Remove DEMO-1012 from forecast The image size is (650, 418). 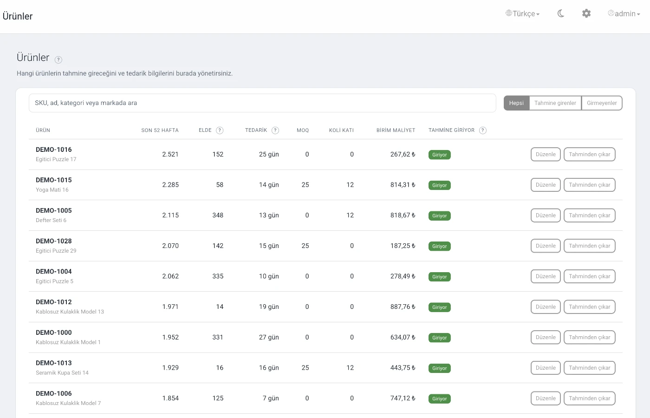[x=590, y=307]
